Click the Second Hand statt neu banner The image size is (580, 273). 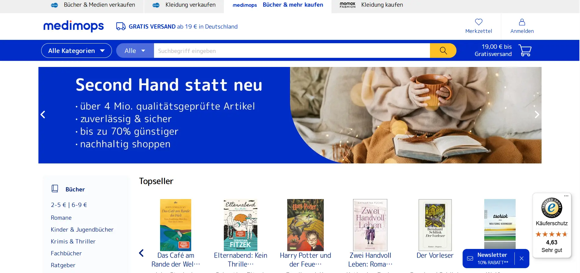click(x=290, y=115)
